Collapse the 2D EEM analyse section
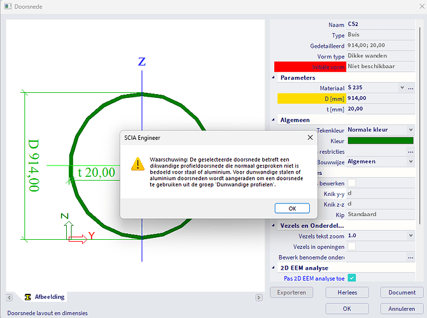 [273, 268]
